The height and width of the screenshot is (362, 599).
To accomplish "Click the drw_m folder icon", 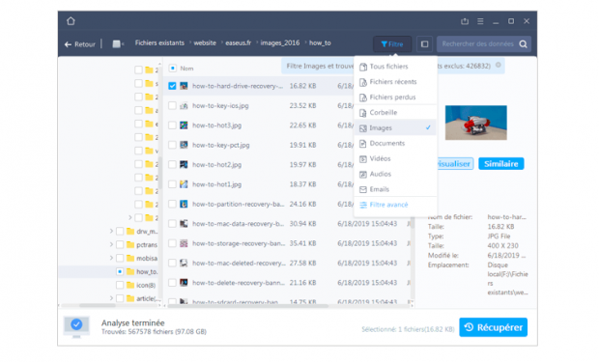I will tap(130, 231).
